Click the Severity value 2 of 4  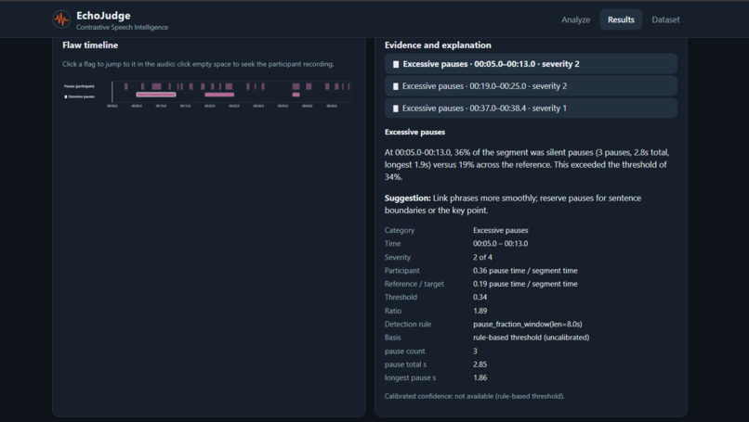(482, 257)
